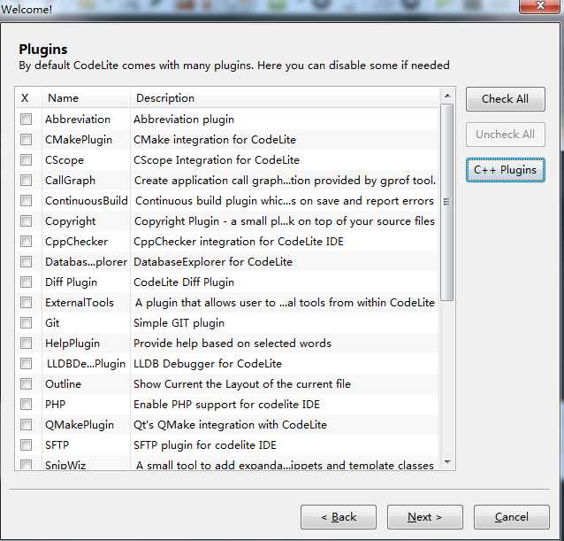564x541 pixels.
Task: Enable the Diff Plugin checkbox
Action: pos(26,282)
